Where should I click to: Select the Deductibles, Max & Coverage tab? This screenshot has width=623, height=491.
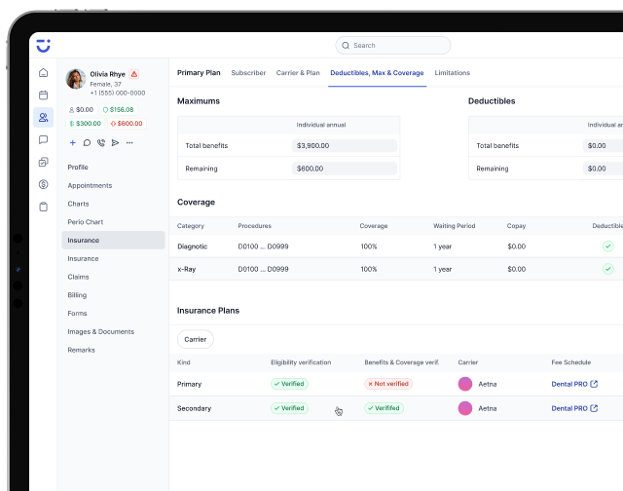377,73
